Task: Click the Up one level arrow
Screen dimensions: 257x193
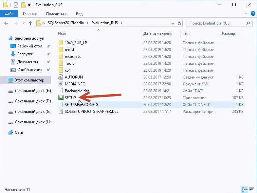Action: pyautogui.click(x=30, y=23)
